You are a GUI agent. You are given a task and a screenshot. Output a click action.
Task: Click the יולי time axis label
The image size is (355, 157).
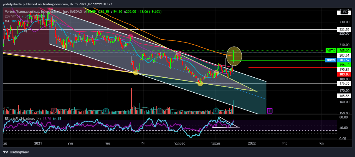point(143,143)
